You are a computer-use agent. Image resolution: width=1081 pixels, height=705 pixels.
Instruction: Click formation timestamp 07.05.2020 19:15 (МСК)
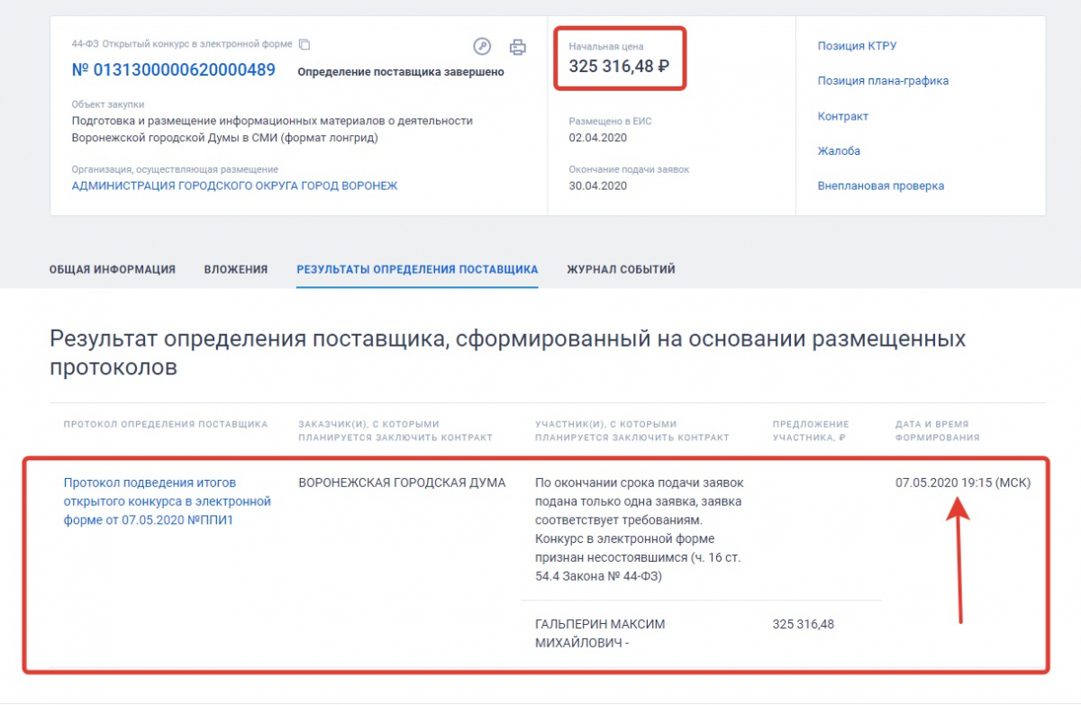coord(963,483)
